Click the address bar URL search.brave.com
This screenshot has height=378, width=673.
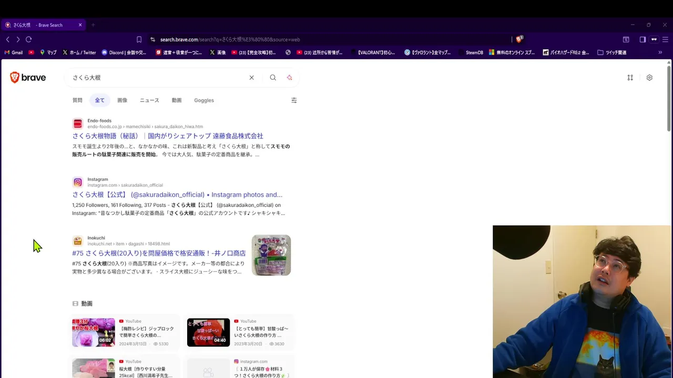[x=230, y=39]
